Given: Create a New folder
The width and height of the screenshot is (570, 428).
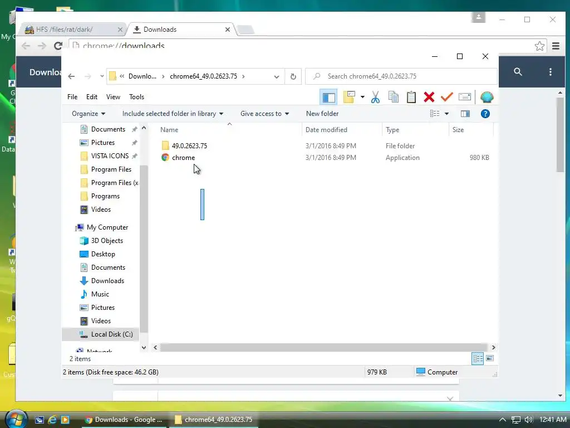Looking at the screenshot, I should click(x=322, y=114).
